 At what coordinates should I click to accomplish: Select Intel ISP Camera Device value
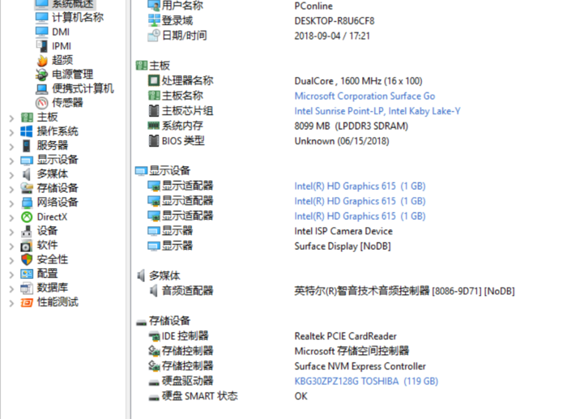coord(343,231)
